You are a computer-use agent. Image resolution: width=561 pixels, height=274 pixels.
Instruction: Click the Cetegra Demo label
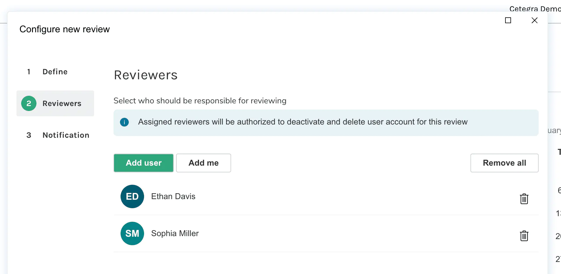click(535, 9)
